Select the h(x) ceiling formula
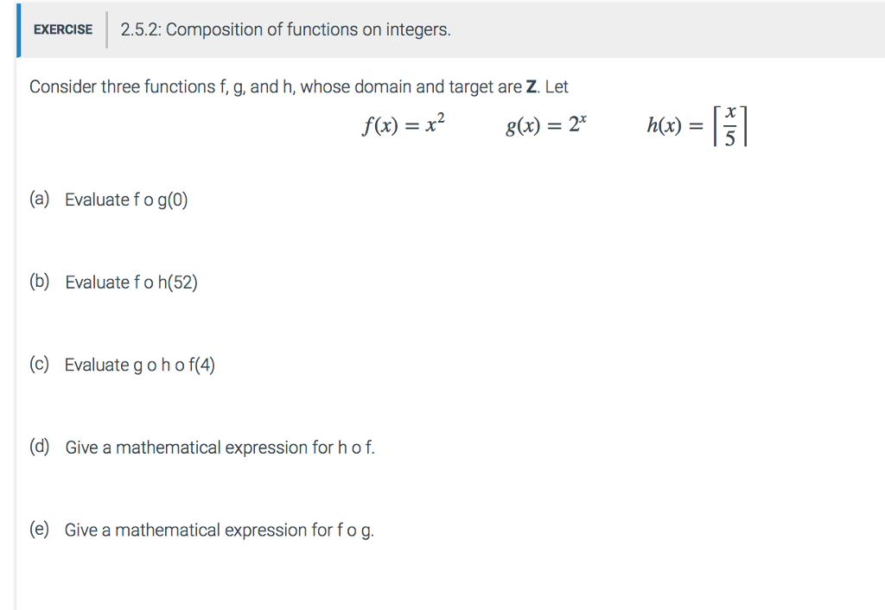This screenshot has width=885, height=610. [697, 125]
